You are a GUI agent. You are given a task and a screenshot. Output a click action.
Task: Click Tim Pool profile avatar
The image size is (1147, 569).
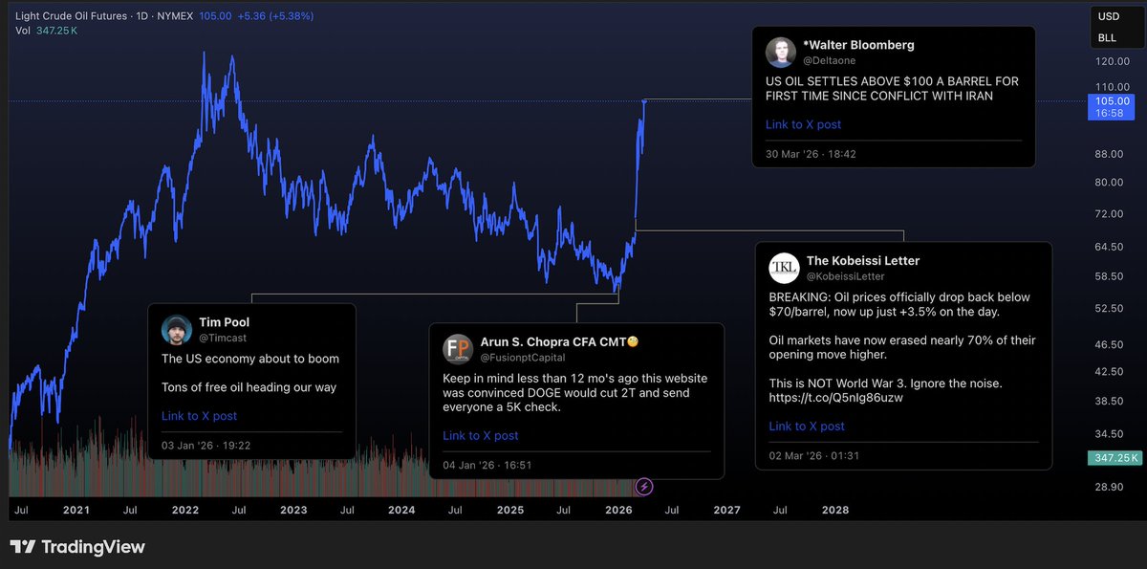click(x=177, y=330)
